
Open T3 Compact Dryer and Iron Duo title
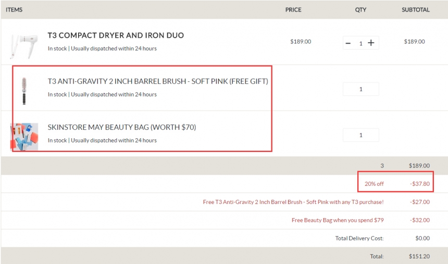click(x=116, y=35)
